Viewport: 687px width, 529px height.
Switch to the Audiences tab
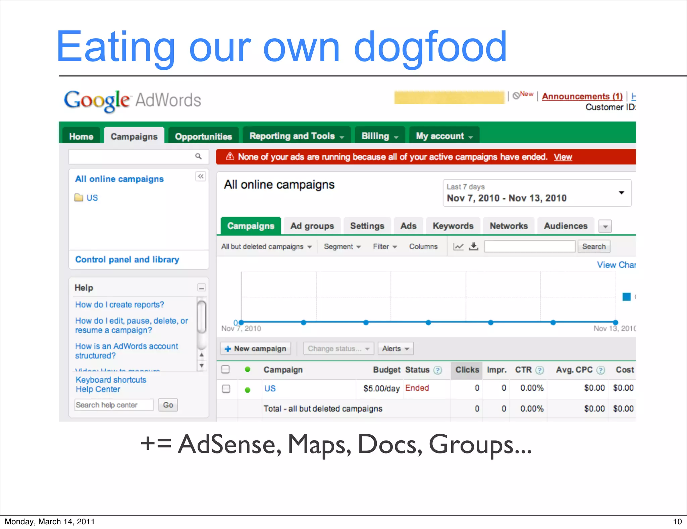[566, 226]
